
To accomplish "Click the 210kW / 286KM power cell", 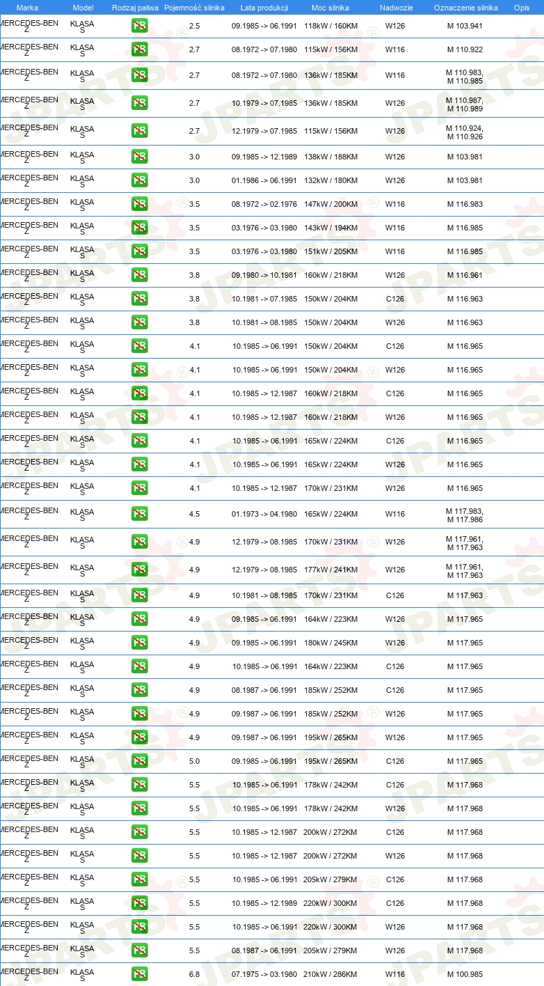I will coord(330,974).
